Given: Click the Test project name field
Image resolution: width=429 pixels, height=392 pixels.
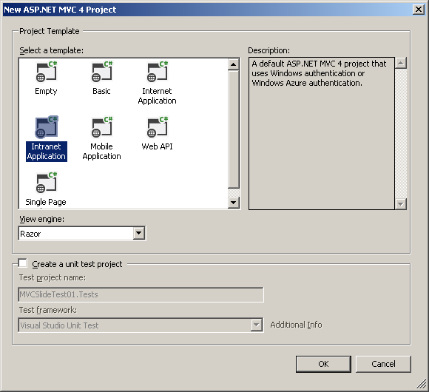Looking at the screenshot, I should coord(141,294).
